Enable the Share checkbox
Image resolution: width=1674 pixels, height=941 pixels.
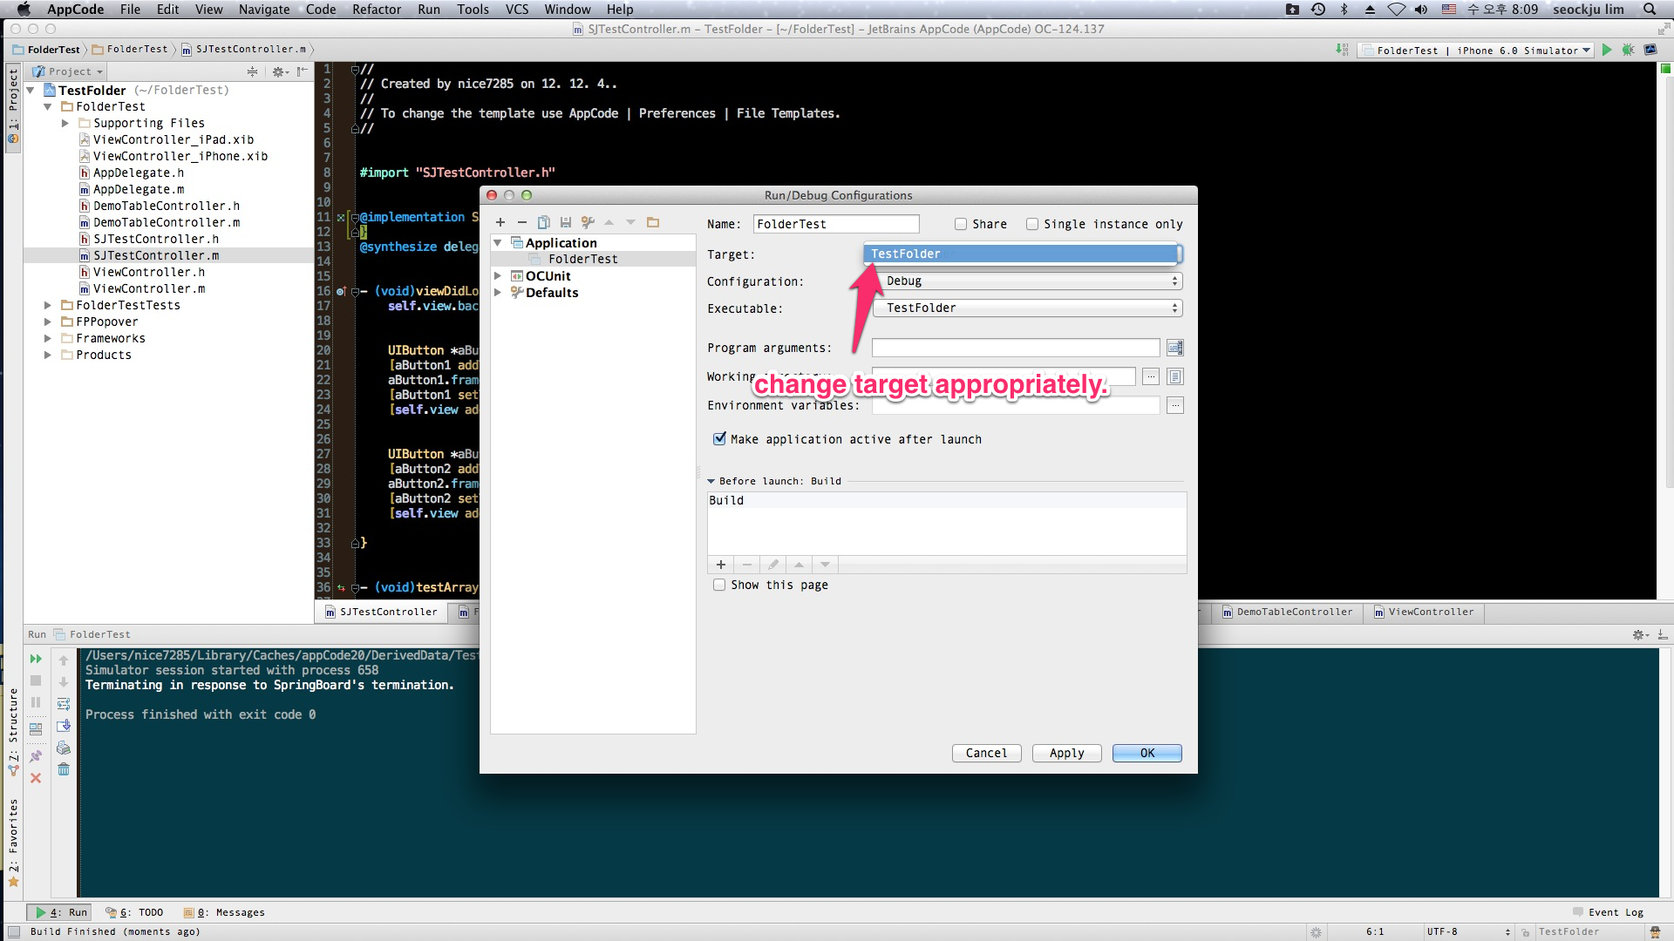[x=961, y=224]
